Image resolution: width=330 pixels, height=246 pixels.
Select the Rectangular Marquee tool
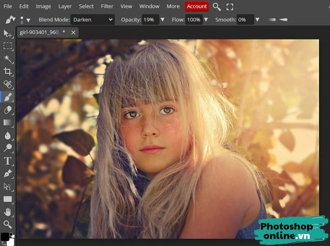pyautogui.click(x=8, y=46)
